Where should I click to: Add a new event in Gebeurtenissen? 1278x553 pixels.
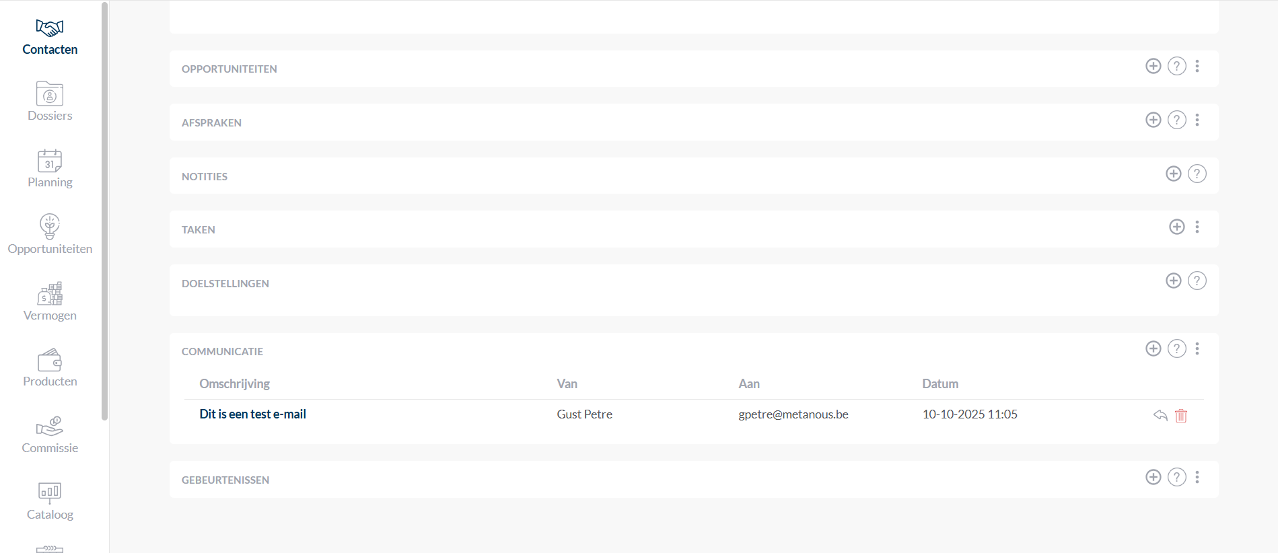pyautogui.click(x=1153, y=477)
